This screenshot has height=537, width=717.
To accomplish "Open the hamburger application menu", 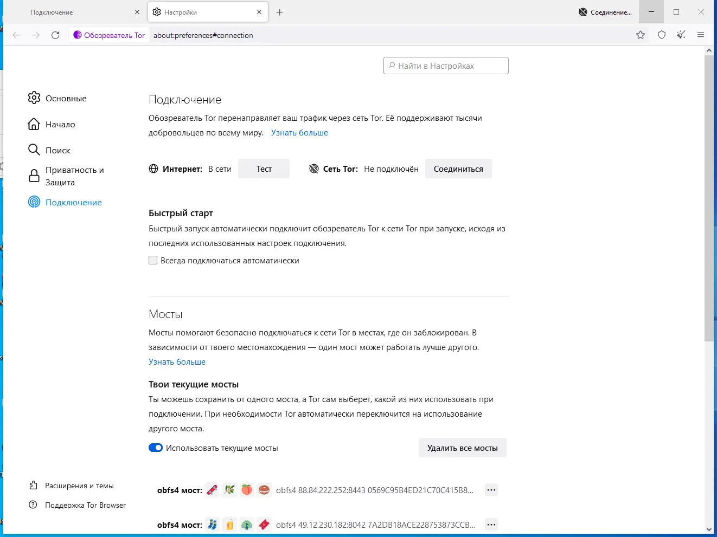I will pyautogui.click(x=701, y=35).
